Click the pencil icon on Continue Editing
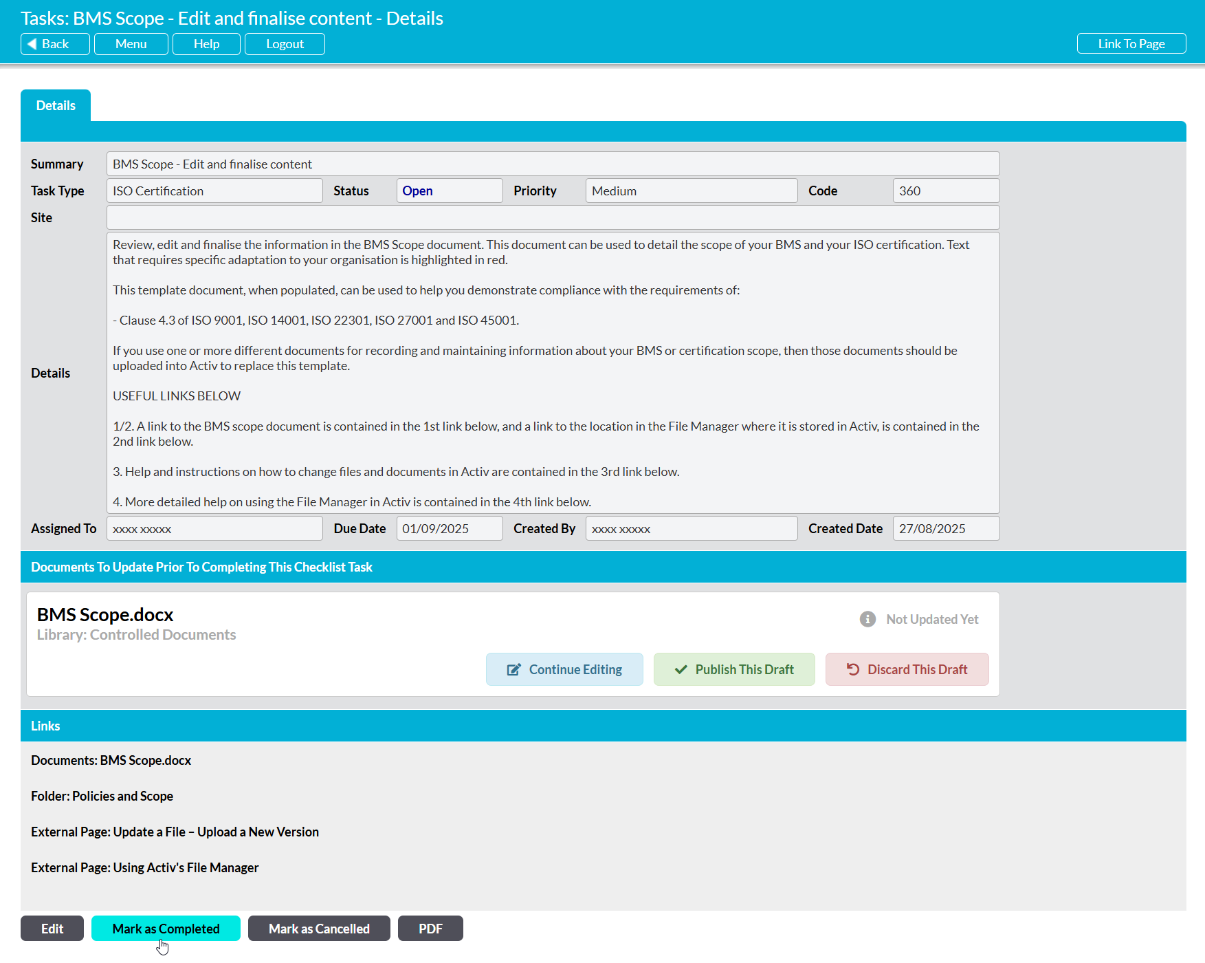Viewport: 1205px width, 963px height. [x=513, y=670]
